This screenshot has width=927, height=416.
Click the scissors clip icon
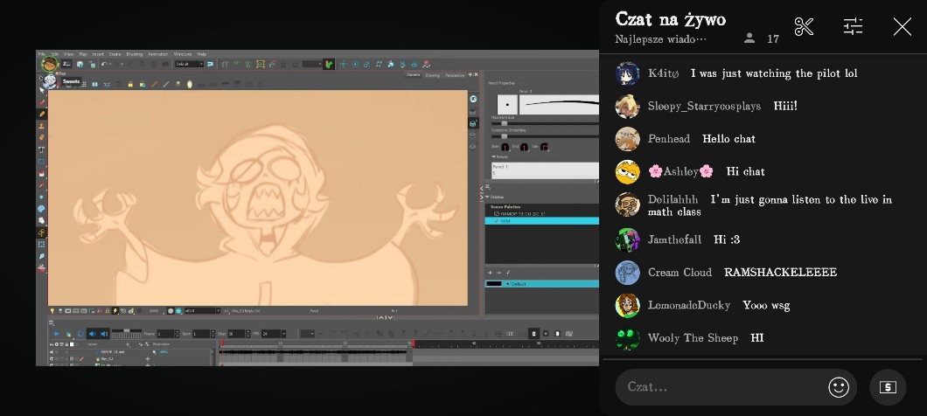[804, 27]
